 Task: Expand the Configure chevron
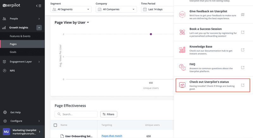pyautogui.click(x=39, y=121)
